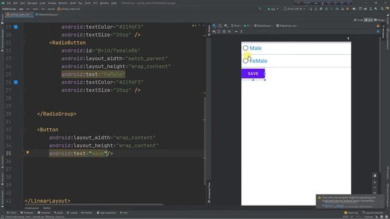
Task: Click the horizontal scrollbar under code editor
Action: pyautogui.click(x=93, y=204)
